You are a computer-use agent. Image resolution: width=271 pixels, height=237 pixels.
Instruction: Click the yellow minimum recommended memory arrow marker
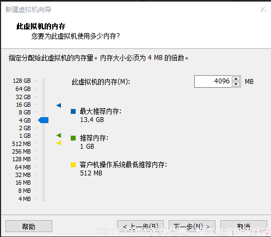tap(59, 143)
